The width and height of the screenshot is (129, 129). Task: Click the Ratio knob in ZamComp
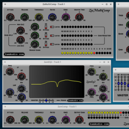point(52,120)
